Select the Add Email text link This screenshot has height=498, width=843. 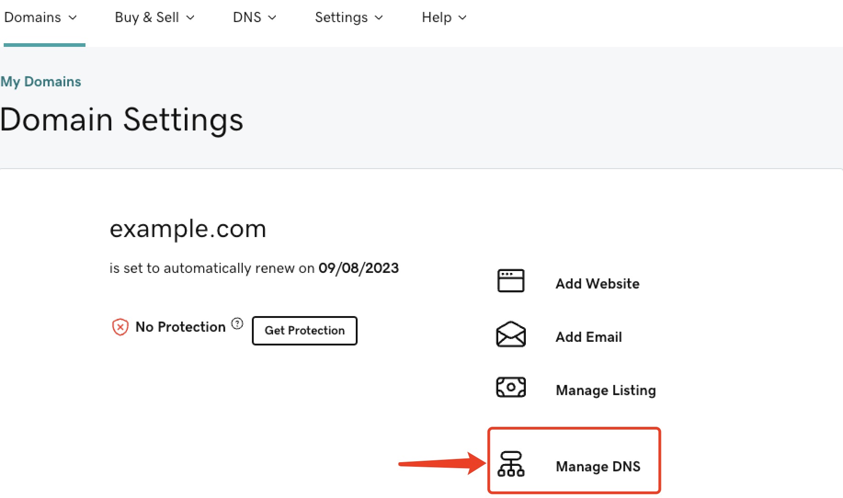point(588,337)
